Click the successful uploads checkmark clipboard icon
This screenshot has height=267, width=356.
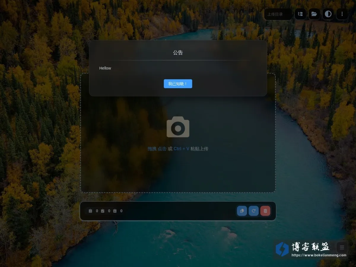tap(103, 211)
